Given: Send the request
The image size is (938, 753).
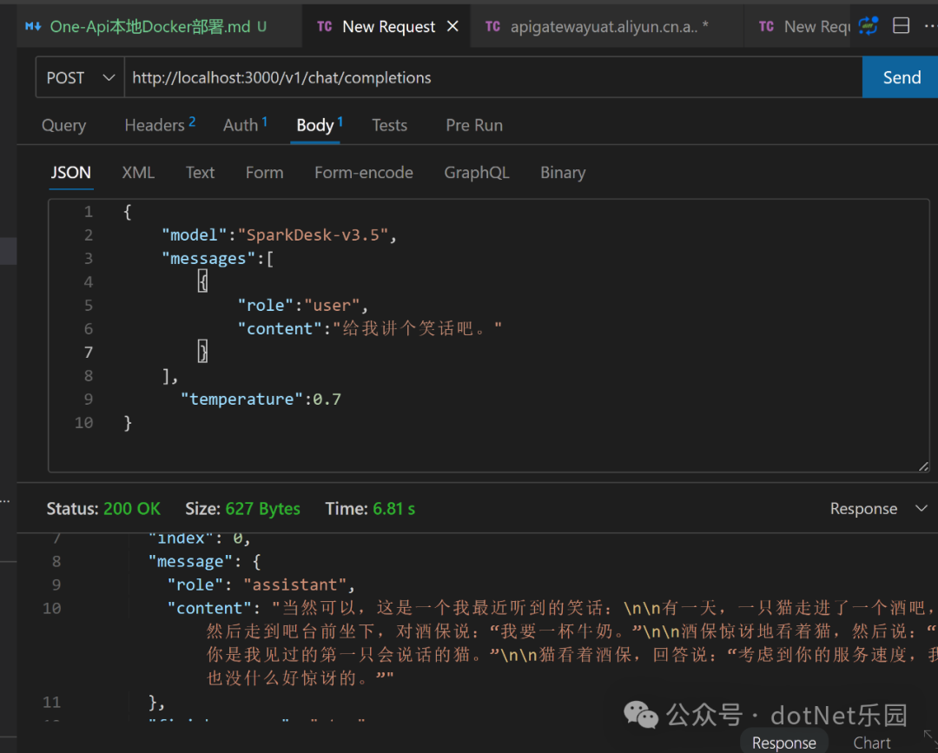Looking at the screenshot, I should tap(901, 78).
